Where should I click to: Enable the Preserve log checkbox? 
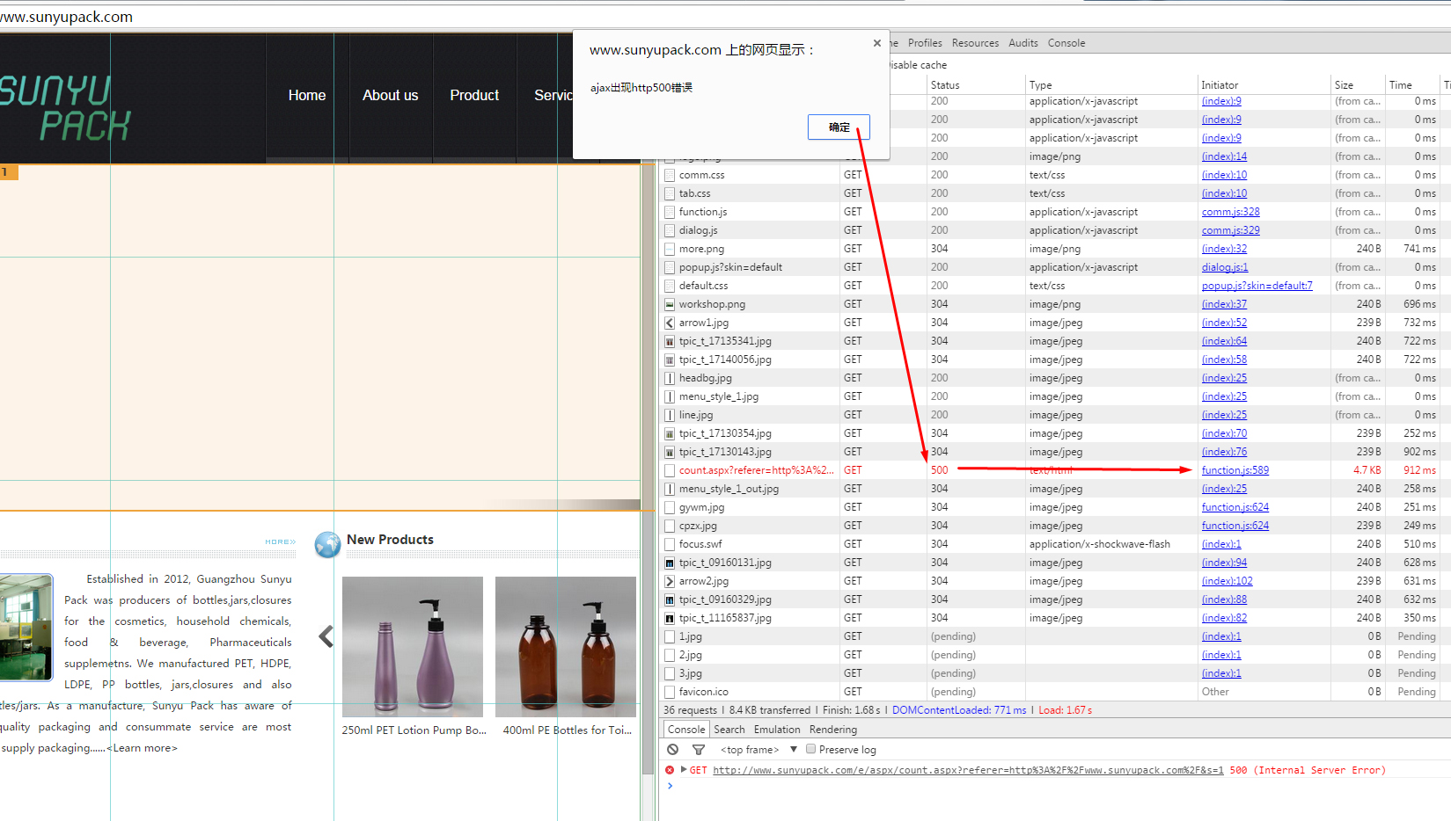click(811, 750)
